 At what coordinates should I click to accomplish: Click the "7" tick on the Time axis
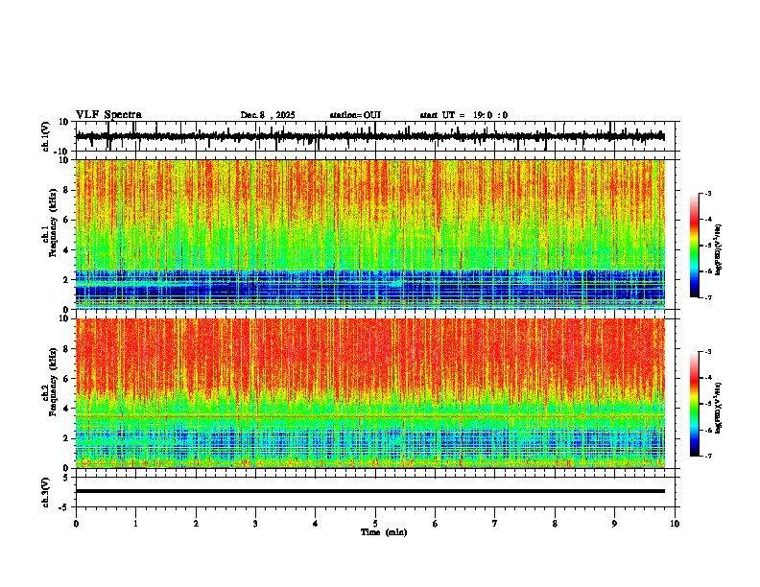coord(495,524)
